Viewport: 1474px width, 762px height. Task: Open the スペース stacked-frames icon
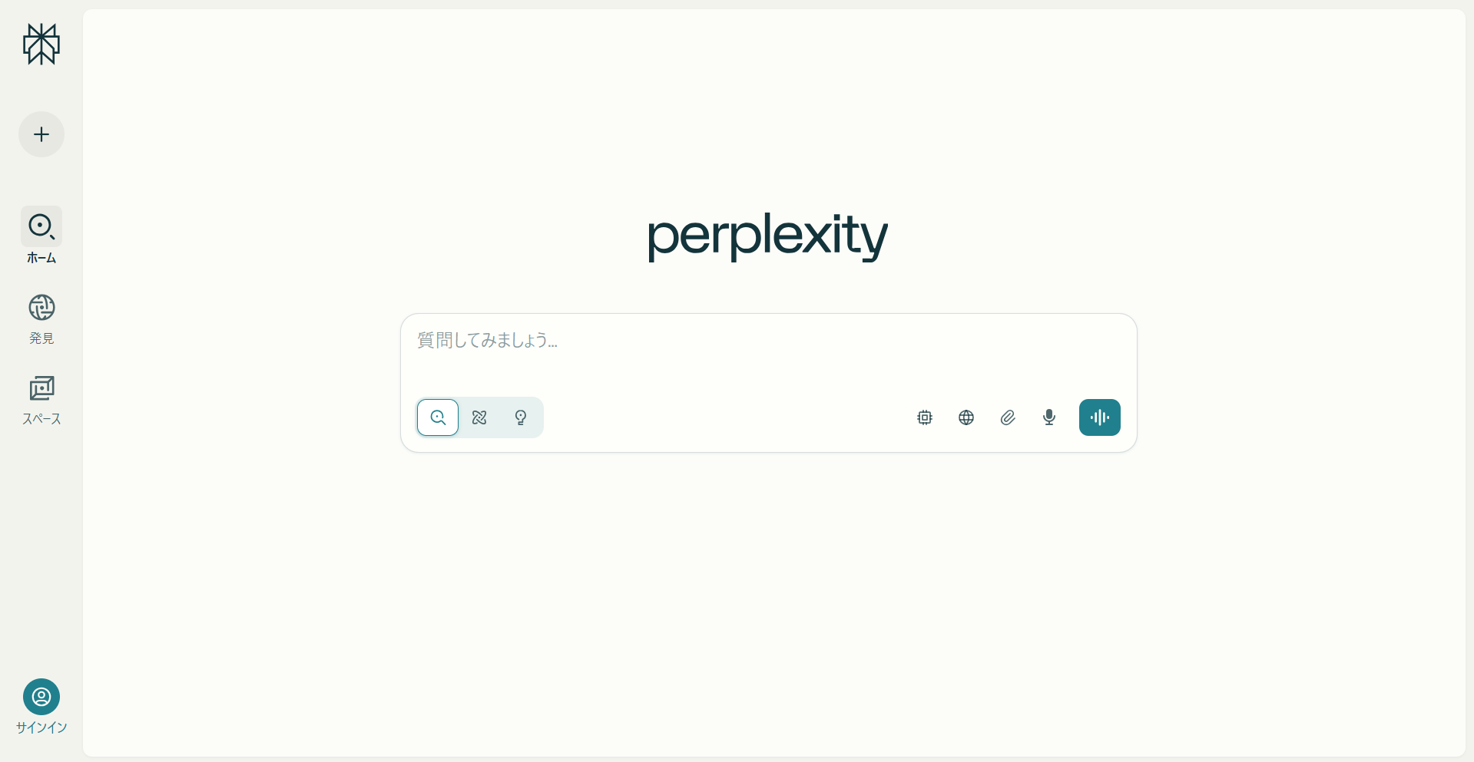pyautogui.click(x=41, y=388)
